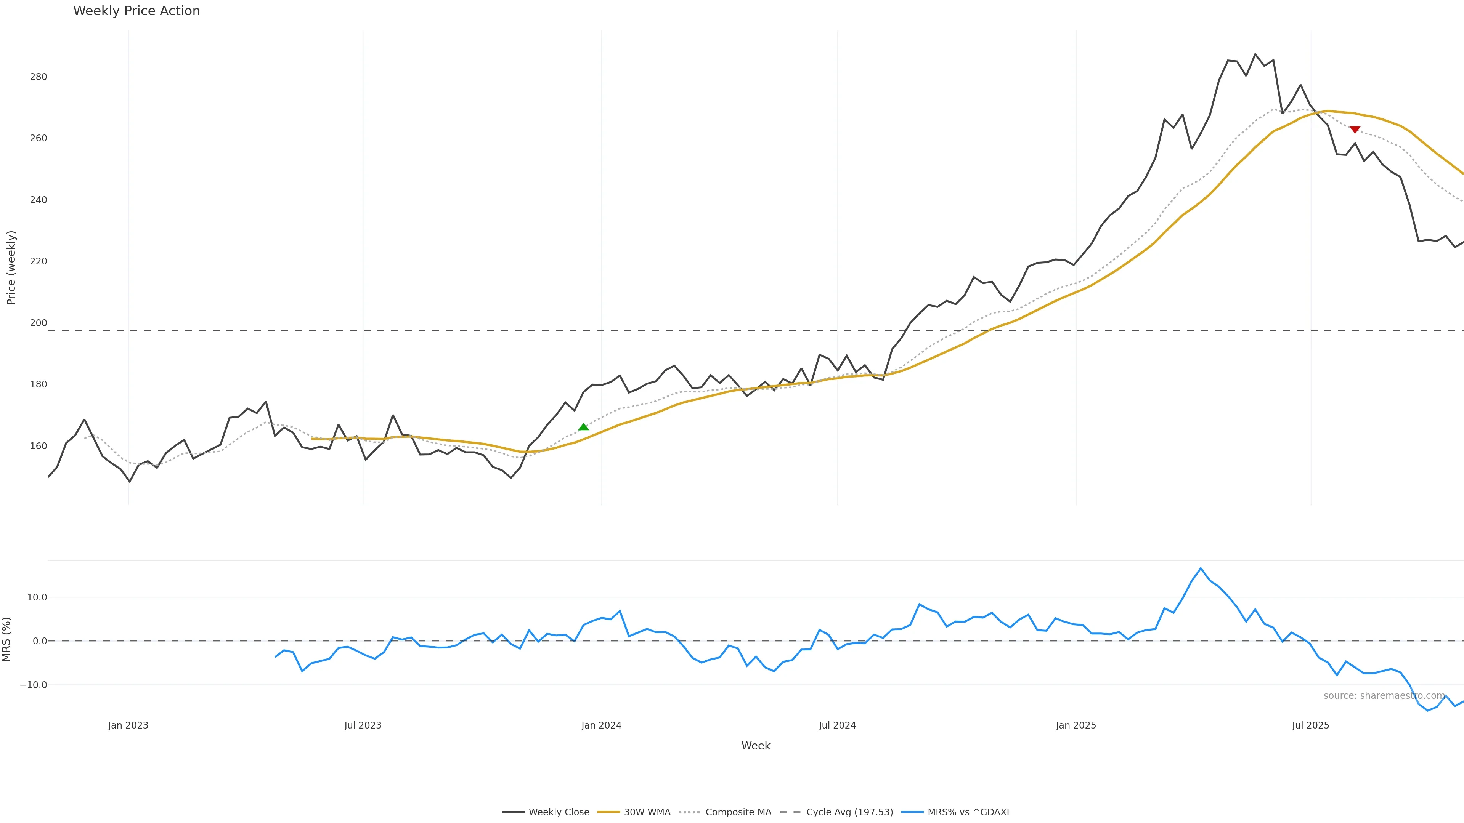The width and height of the screenshot is (1464, 823).
Task: Click the 280 price axis tick label
Action: tap(39, 77)
